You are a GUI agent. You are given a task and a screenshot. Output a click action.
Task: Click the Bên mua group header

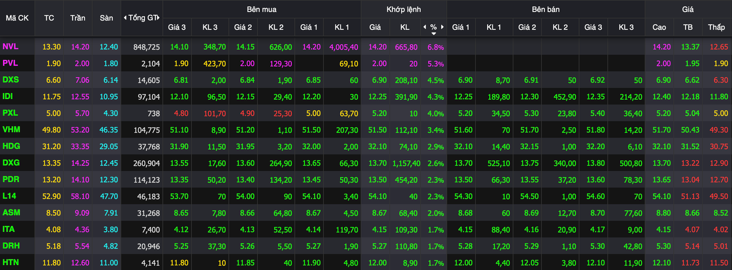point(261,9)
